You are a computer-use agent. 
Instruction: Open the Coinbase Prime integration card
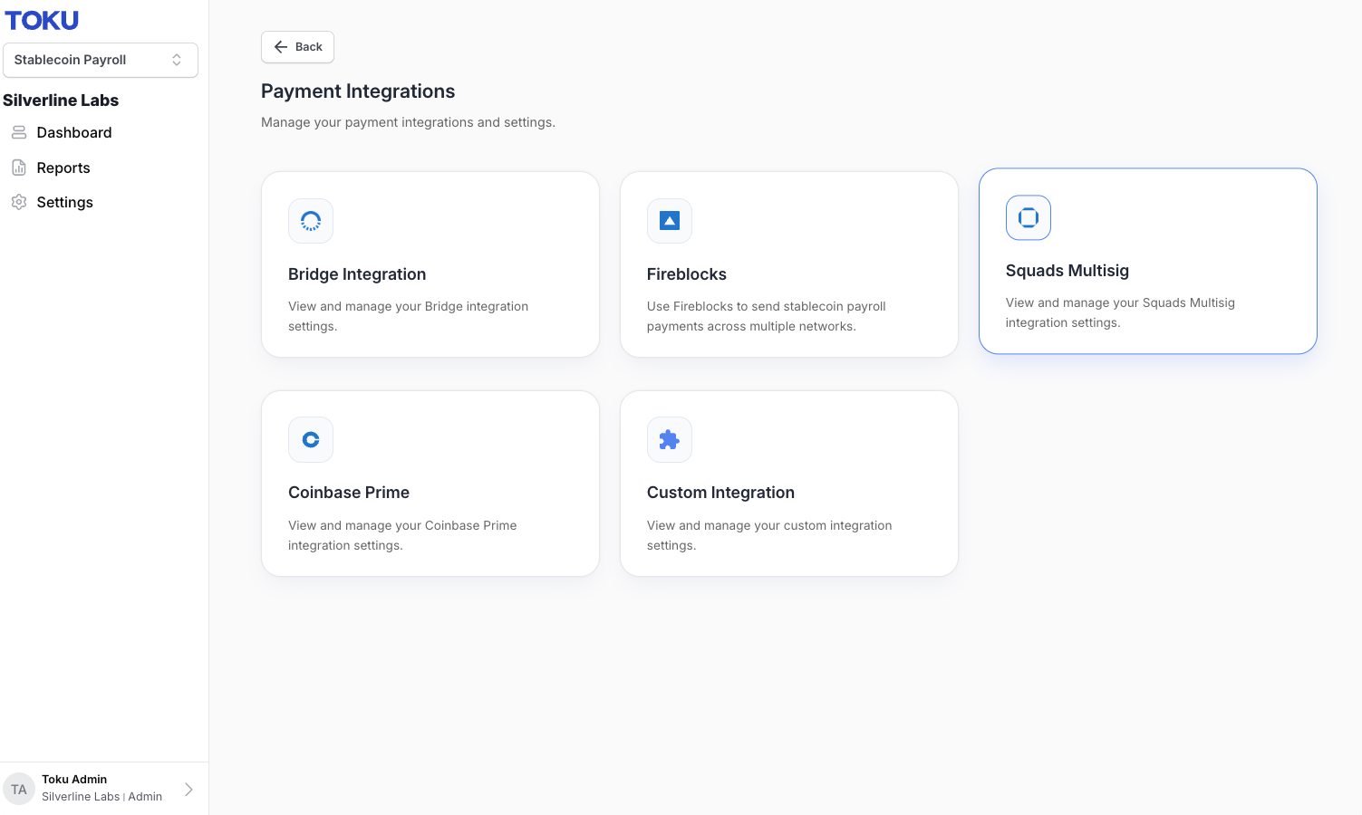coord(430,484)
